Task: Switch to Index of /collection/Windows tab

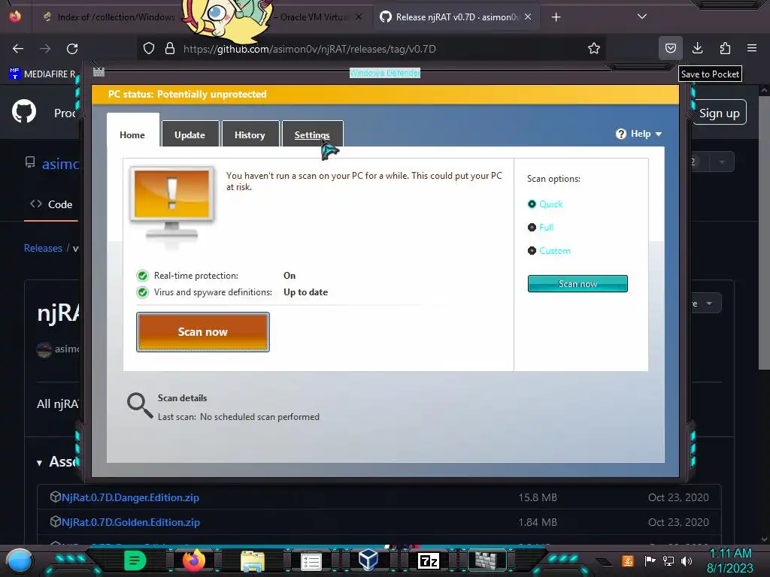Action: [108, 17]
